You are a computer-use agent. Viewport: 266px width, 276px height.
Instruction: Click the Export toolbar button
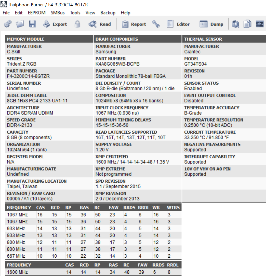click(55, 24)
